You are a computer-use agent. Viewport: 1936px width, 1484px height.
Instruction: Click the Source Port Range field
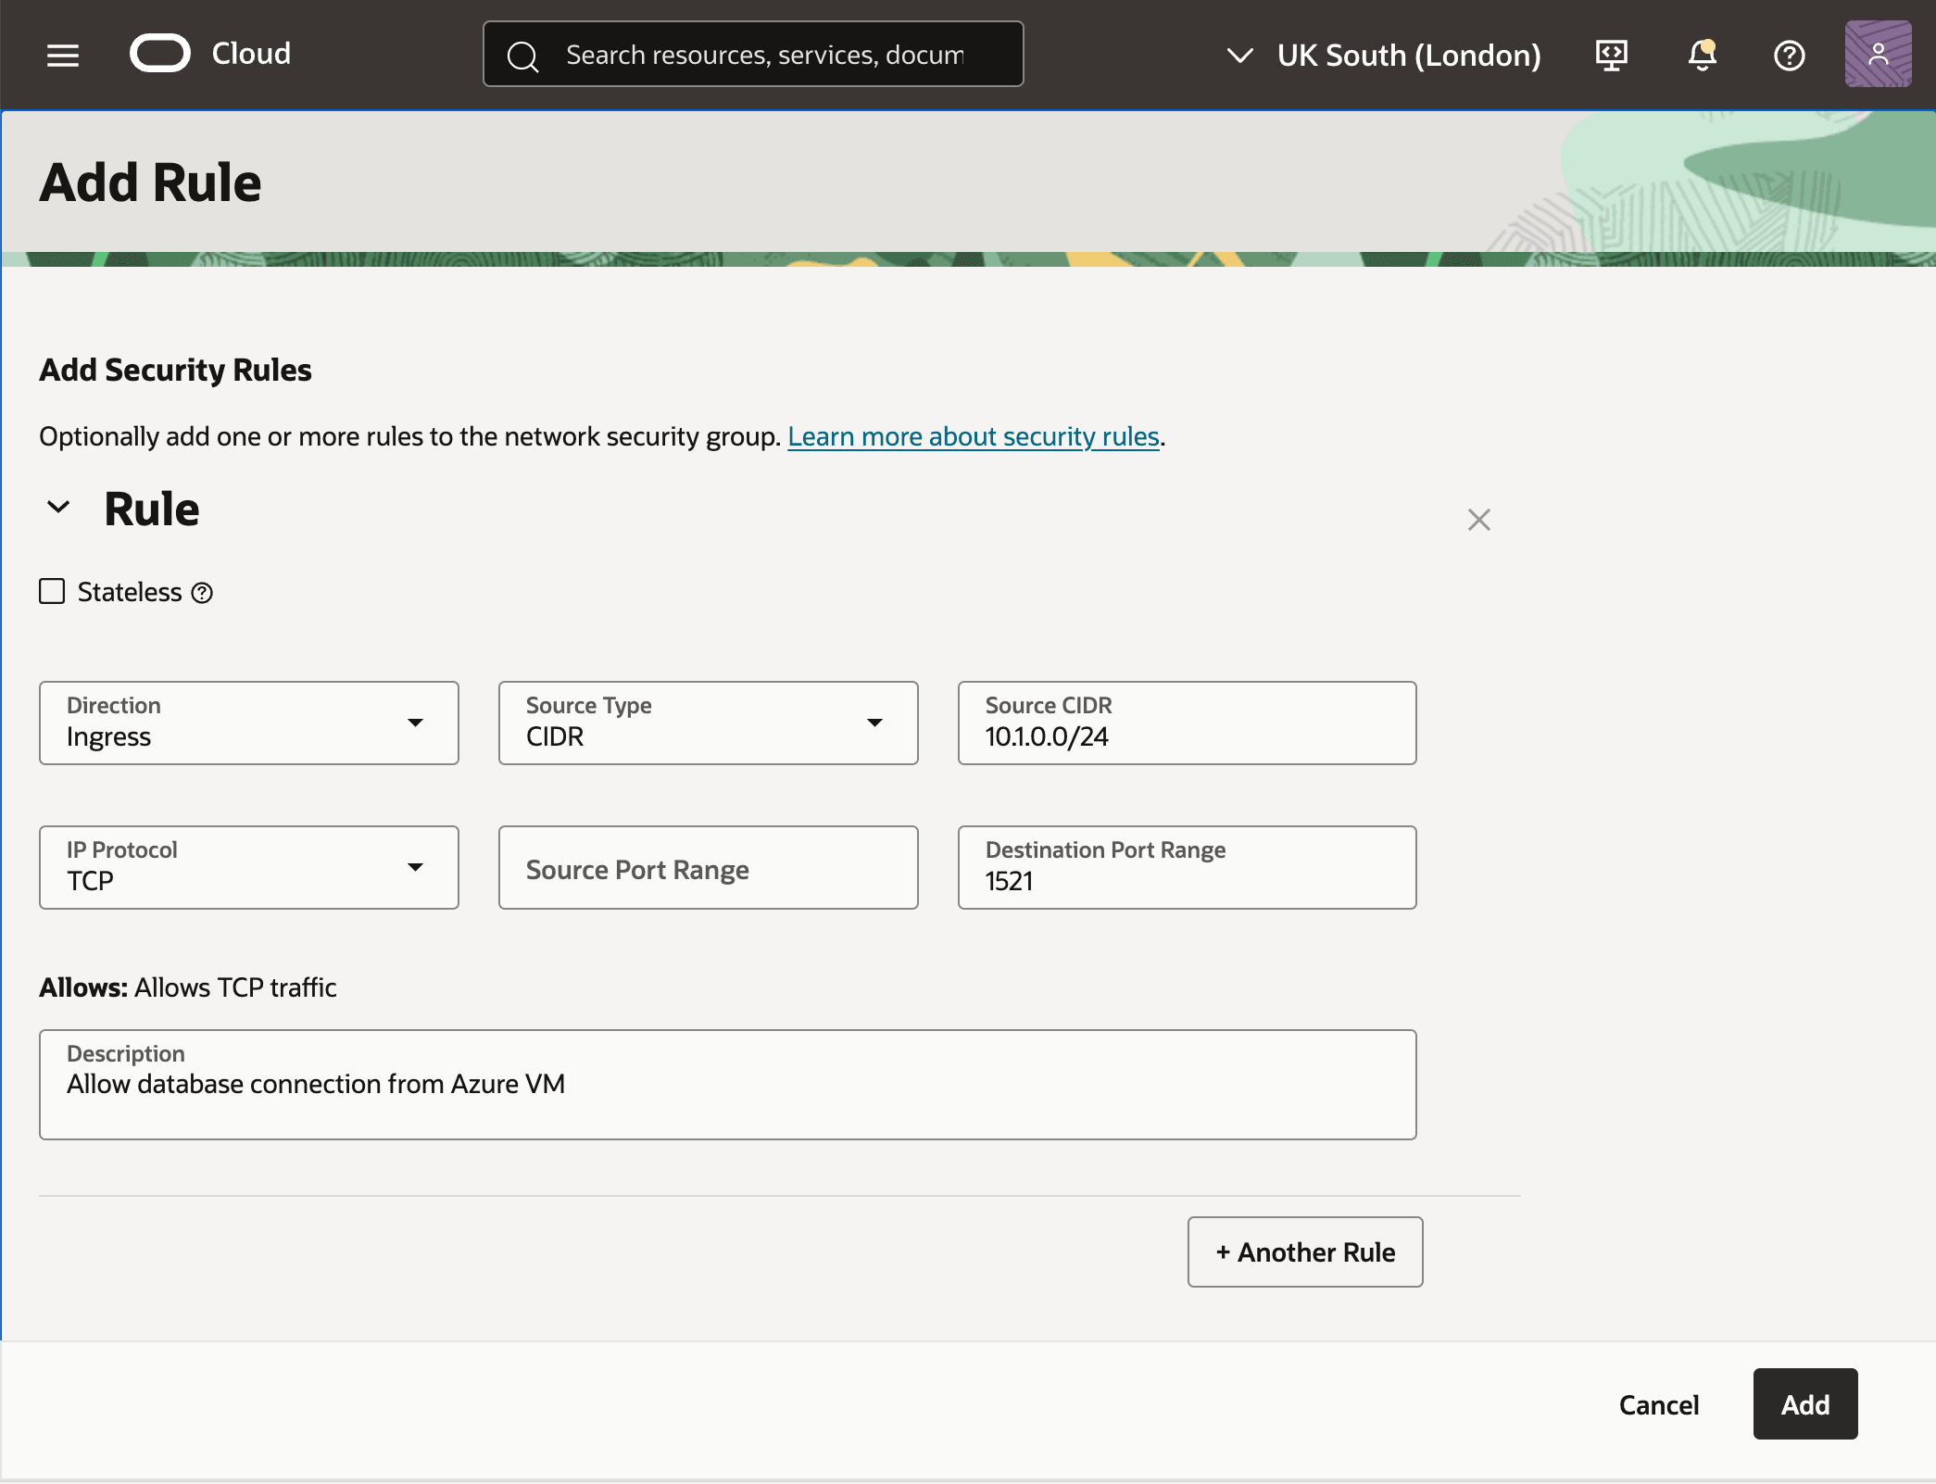coord(707,868)
